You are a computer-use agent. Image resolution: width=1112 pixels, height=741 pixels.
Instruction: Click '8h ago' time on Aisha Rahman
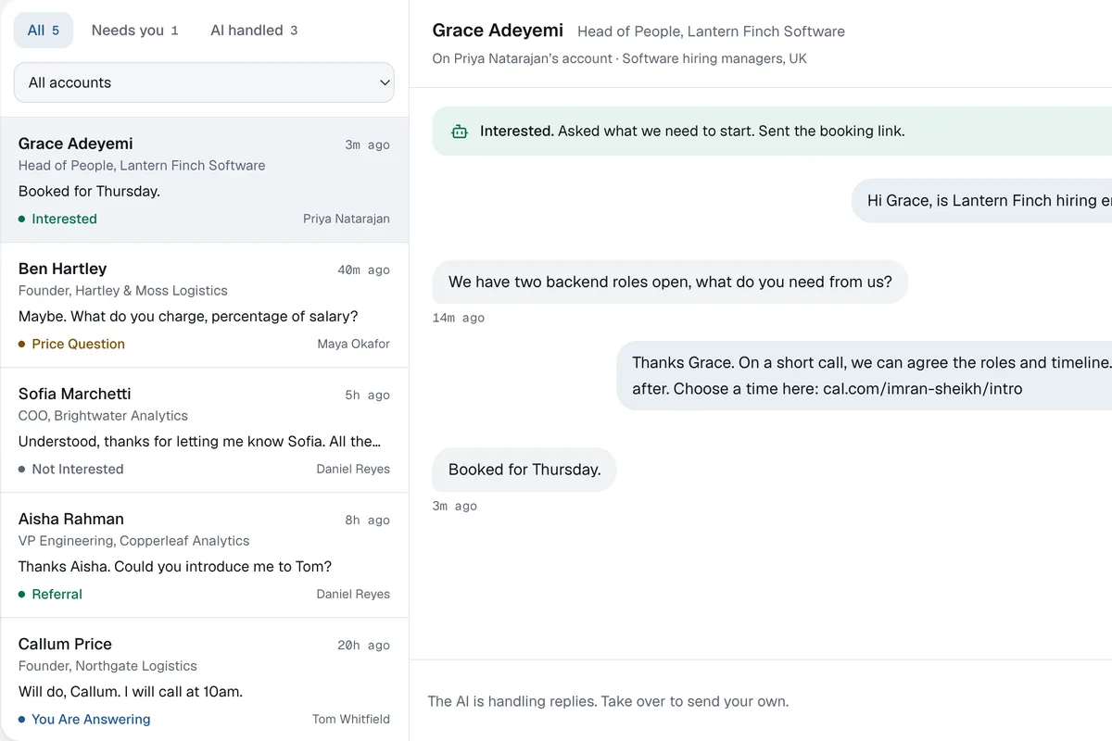pyautogui.click(x=367, y=521)
